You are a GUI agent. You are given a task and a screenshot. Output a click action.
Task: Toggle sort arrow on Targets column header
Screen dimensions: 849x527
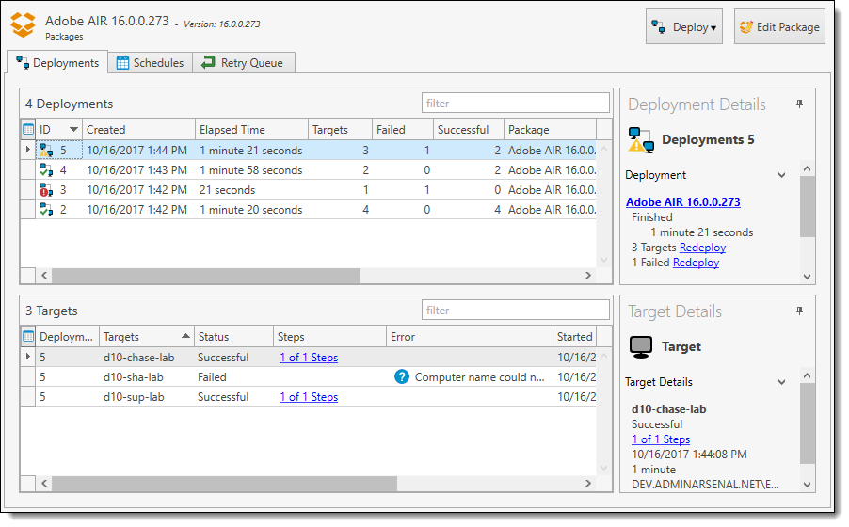tap(185, 336)
